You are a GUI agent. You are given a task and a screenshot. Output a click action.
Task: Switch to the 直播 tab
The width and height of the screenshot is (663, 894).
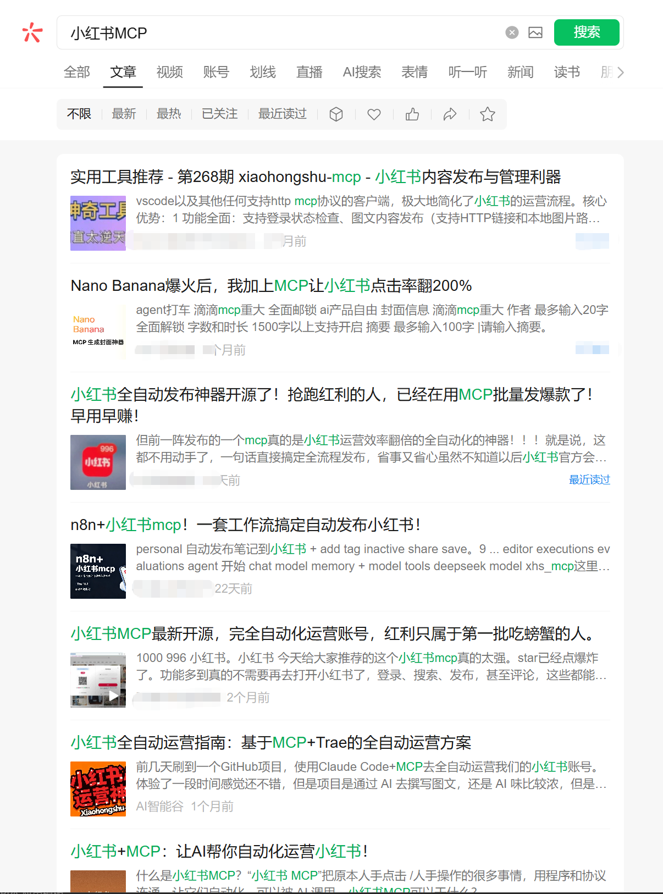310,72
